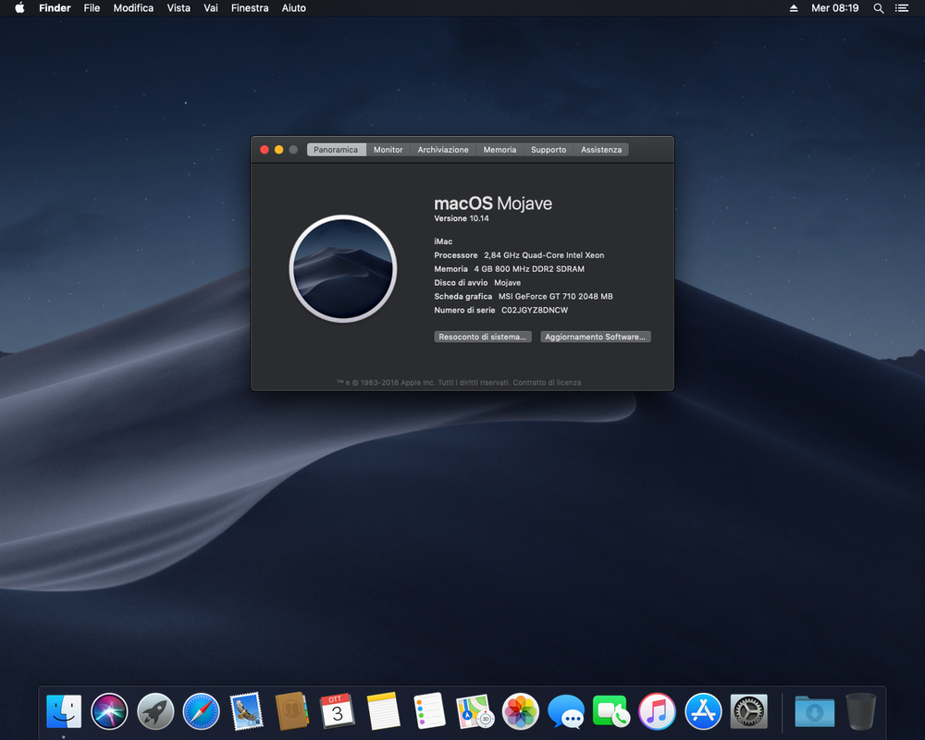The width and height of the screenshot is (925, 740).
Task: Open FaceTime green icon
Action: point(611,711)
